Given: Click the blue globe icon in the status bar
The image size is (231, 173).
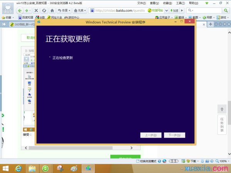Looking at the screenshot, I should point(159,161).
